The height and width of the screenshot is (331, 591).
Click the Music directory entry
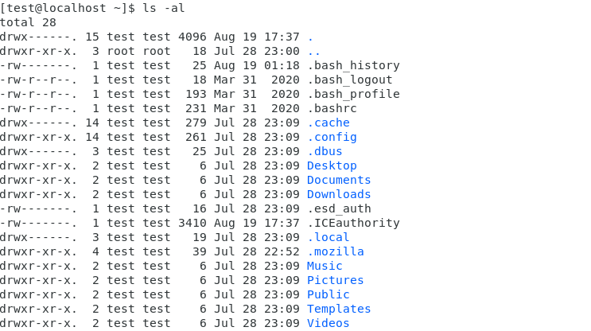[x=325, y=267]
